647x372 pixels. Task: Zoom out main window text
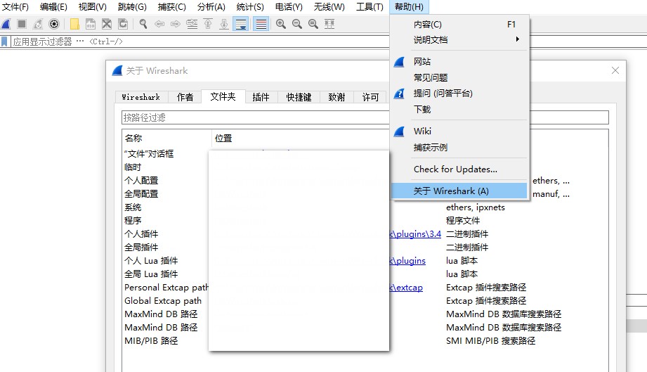click(x=297, y=24)
